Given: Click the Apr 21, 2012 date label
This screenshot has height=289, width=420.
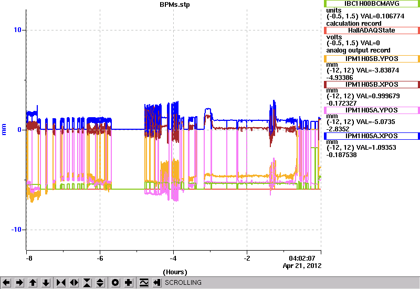Looking at the screenshot, I should point(302,266).
